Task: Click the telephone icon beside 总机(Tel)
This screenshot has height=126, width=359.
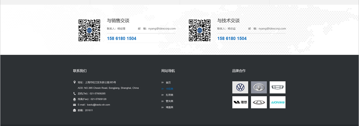Action: tap(74, 93)
